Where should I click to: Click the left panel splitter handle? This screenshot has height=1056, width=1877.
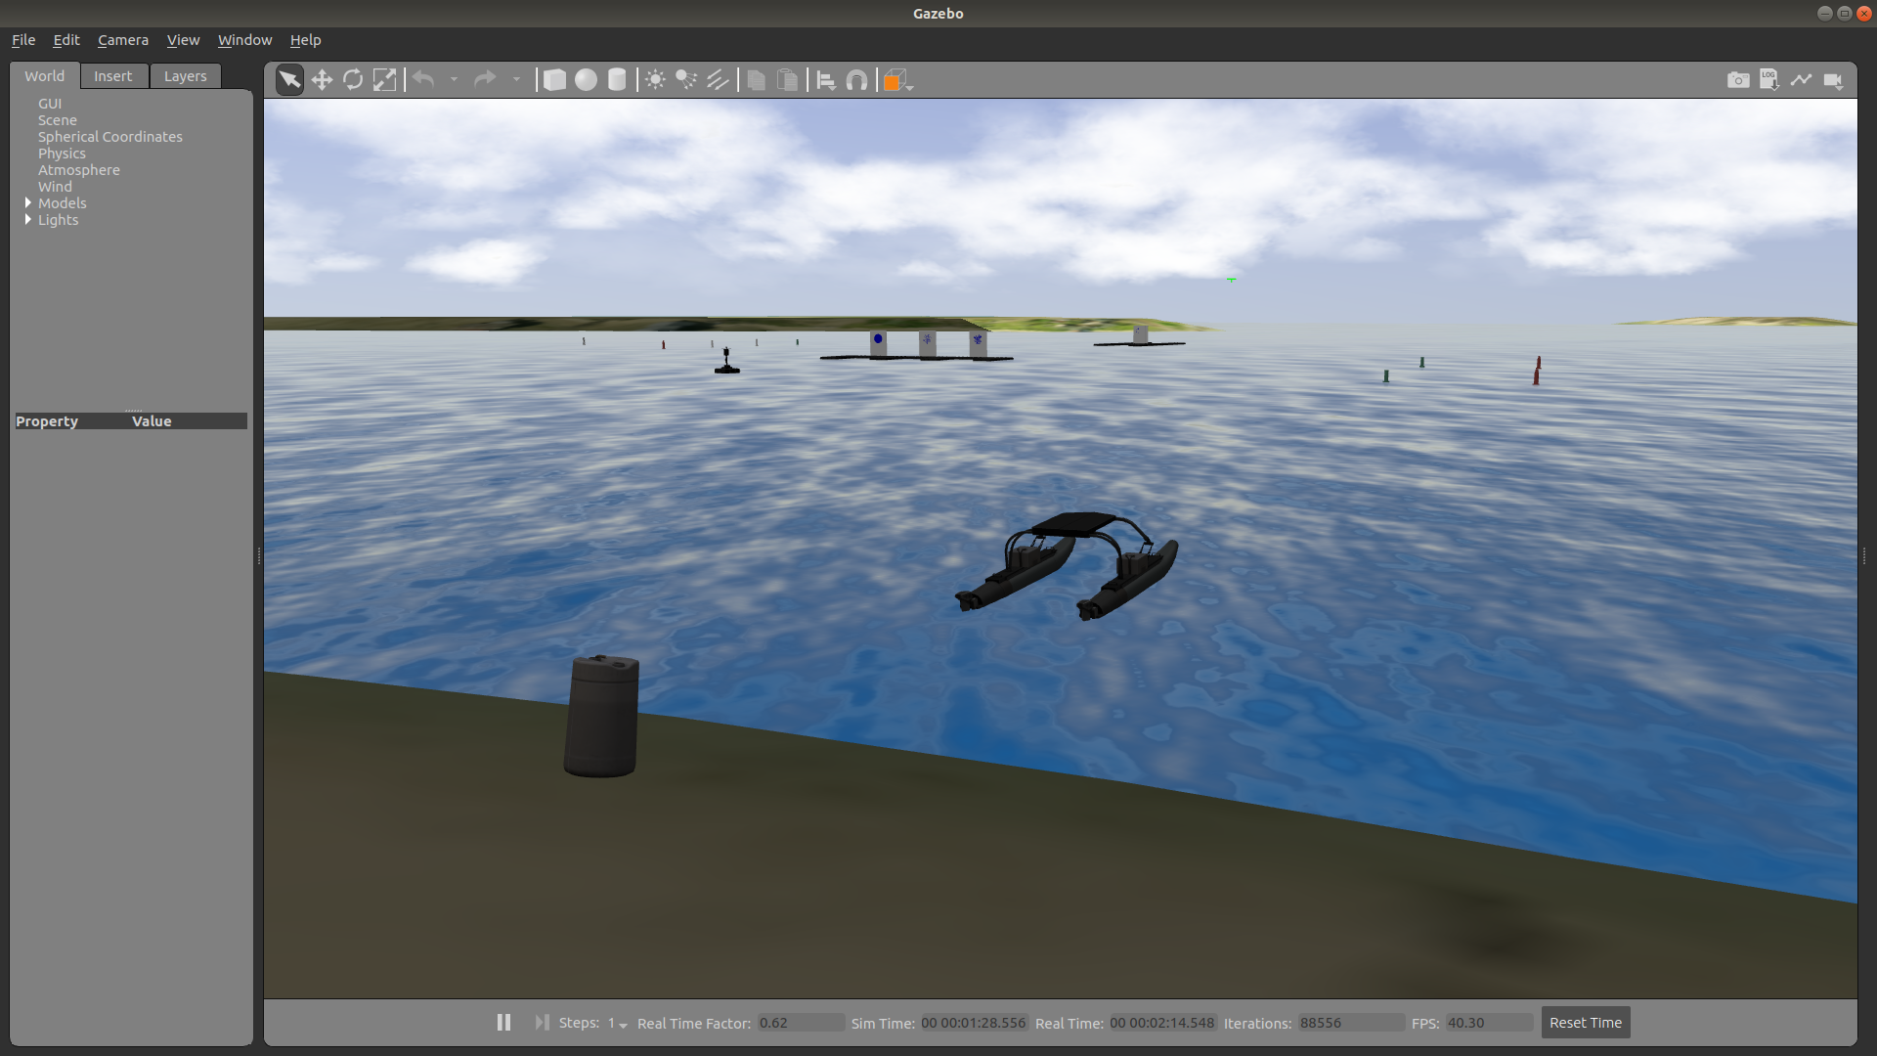tap(258, 556)
